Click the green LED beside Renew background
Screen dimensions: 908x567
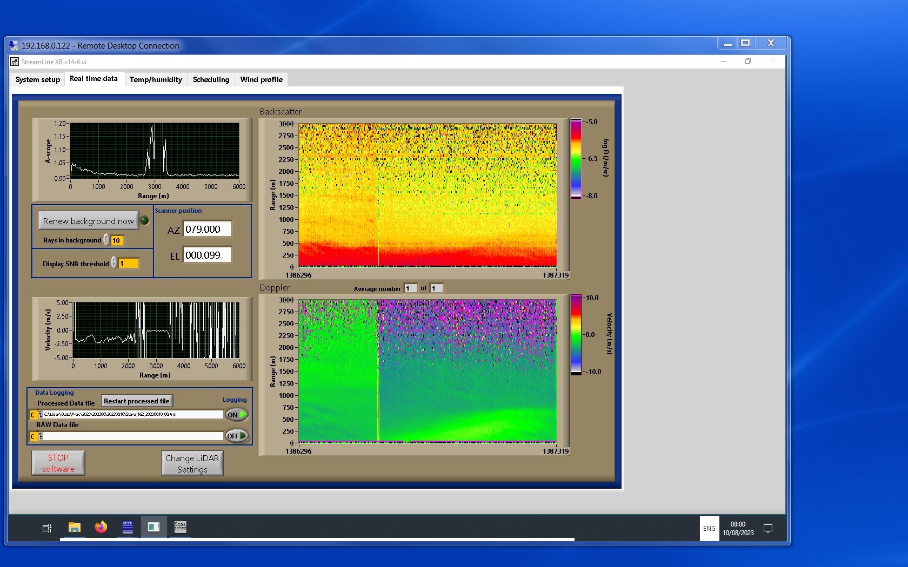tap(145, 220)
